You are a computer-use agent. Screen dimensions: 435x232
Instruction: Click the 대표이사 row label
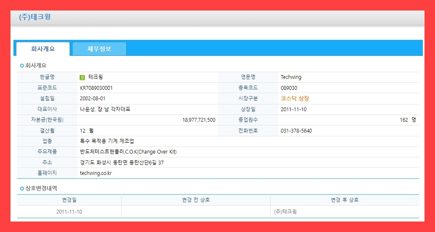coord(47,109)
